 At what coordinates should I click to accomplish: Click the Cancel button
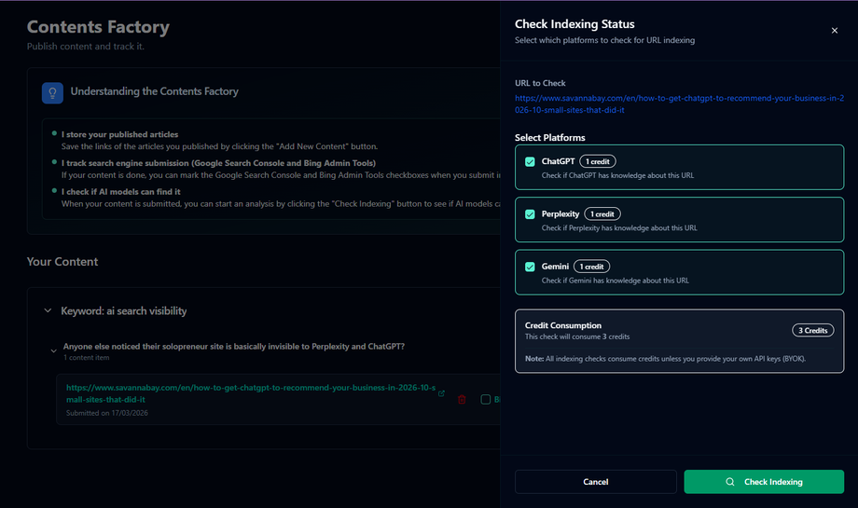point(595,482)
